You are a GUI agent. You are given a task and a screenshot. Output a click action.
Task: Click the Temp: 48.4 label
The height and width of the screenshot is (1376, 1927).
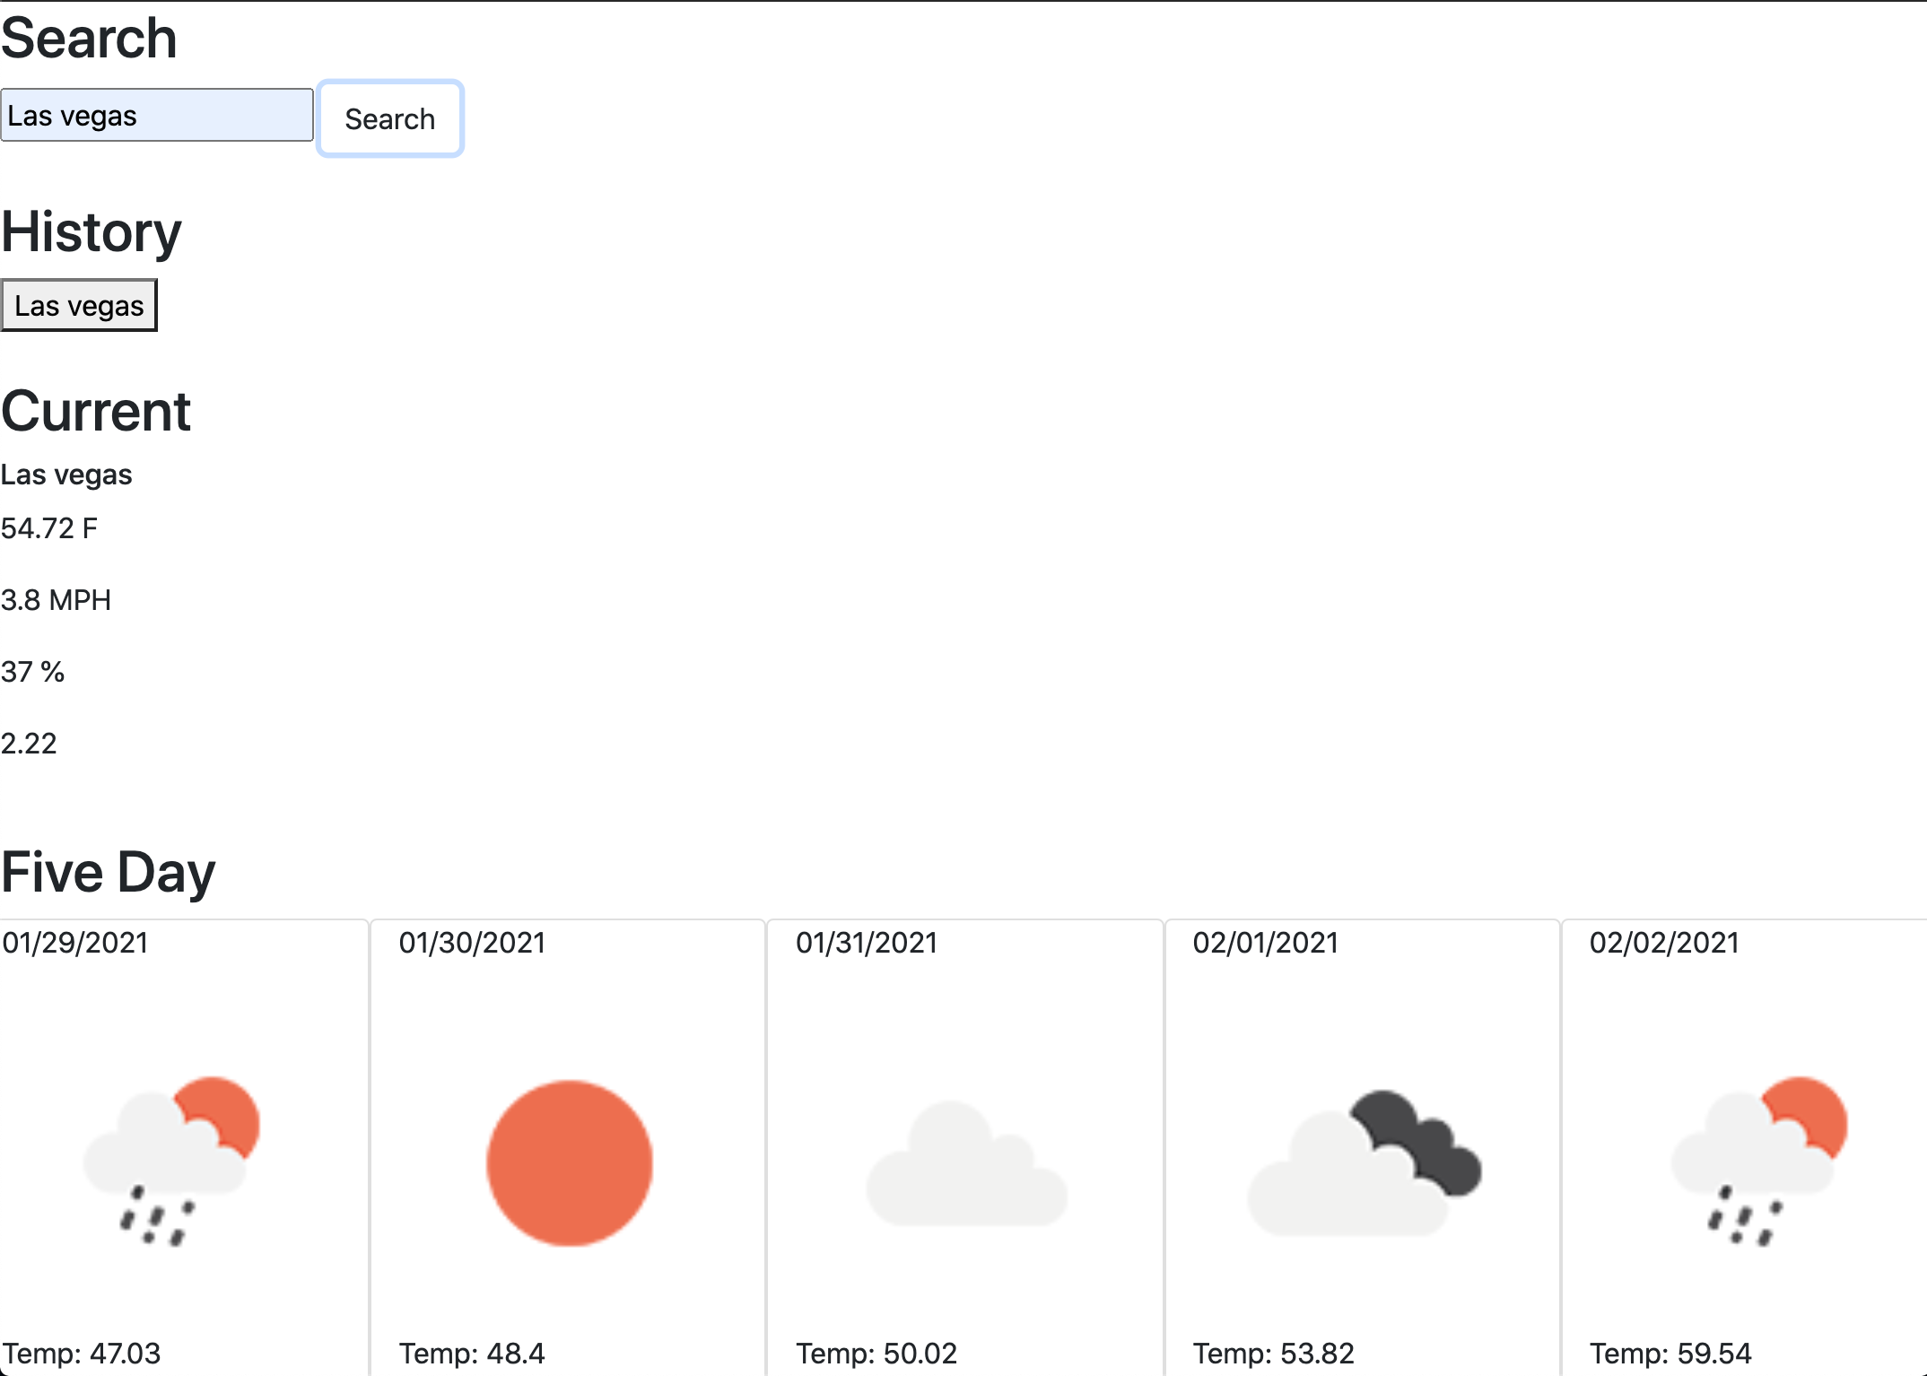[x=472, y=1353]
